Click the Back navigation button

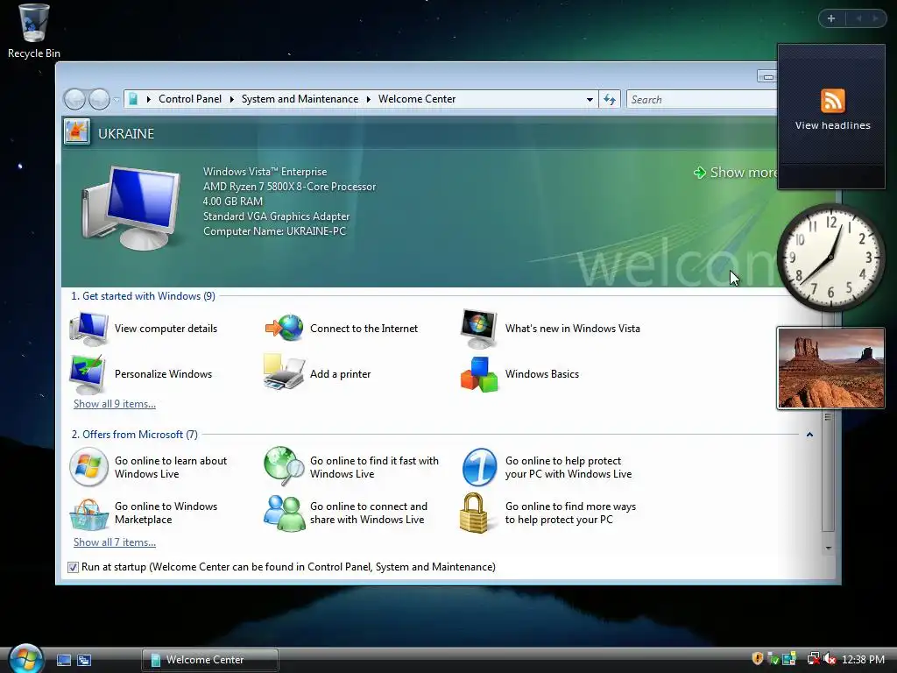coord(75,100)
